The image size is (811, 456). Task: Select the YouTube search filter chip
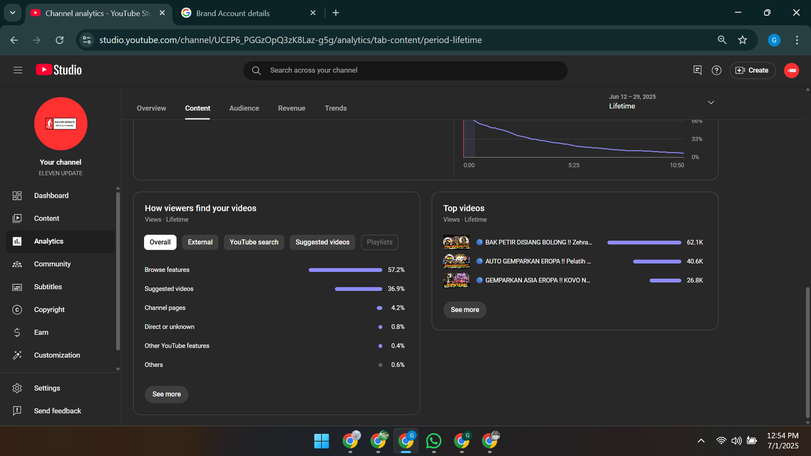pyautogui.click(x=254, y=242)
